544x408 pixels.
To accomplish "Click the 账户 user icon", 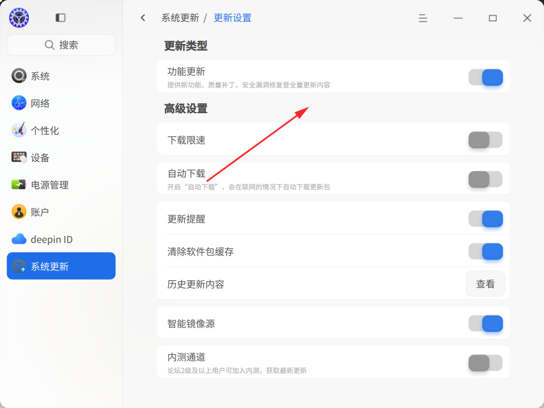I will pos(18,212).
